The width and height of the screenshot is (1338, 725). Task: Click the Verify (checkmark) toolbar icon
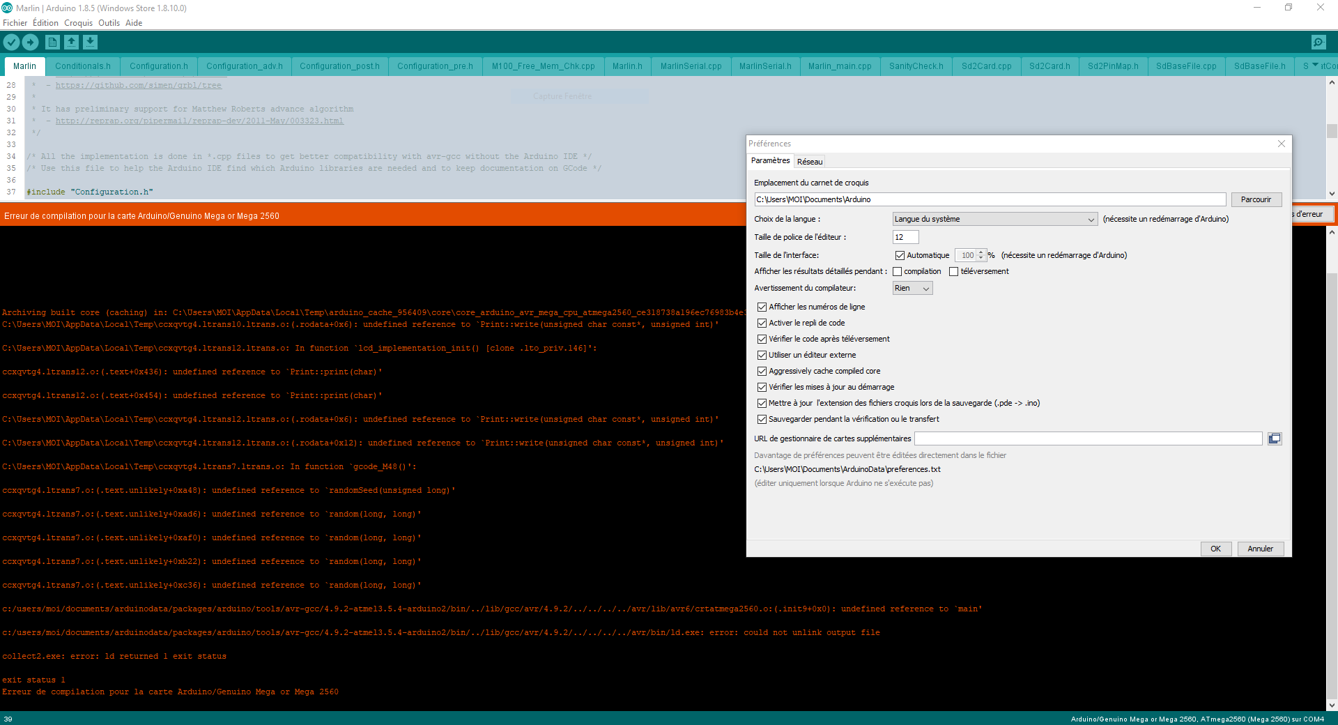[11, 43]
